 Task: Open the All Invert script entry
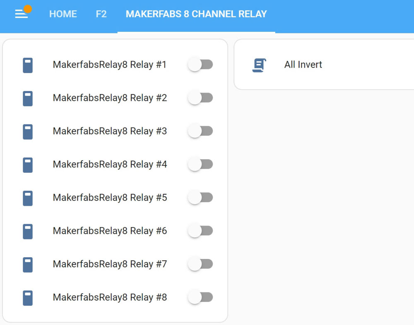coord(303,65)
